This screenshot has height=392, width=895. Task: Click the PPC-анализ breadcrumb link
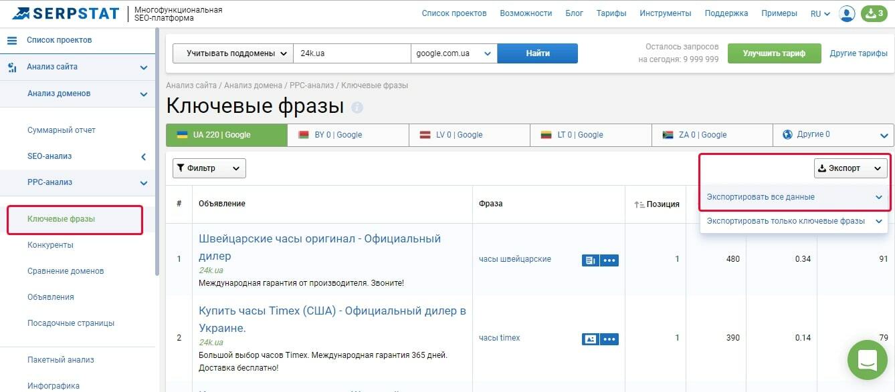tap(312, 85)
